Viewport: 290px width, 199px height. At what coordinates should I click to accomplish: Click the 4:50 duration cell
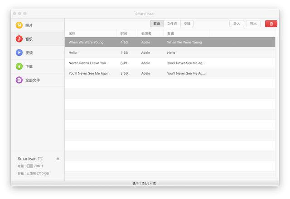[124, 42]
